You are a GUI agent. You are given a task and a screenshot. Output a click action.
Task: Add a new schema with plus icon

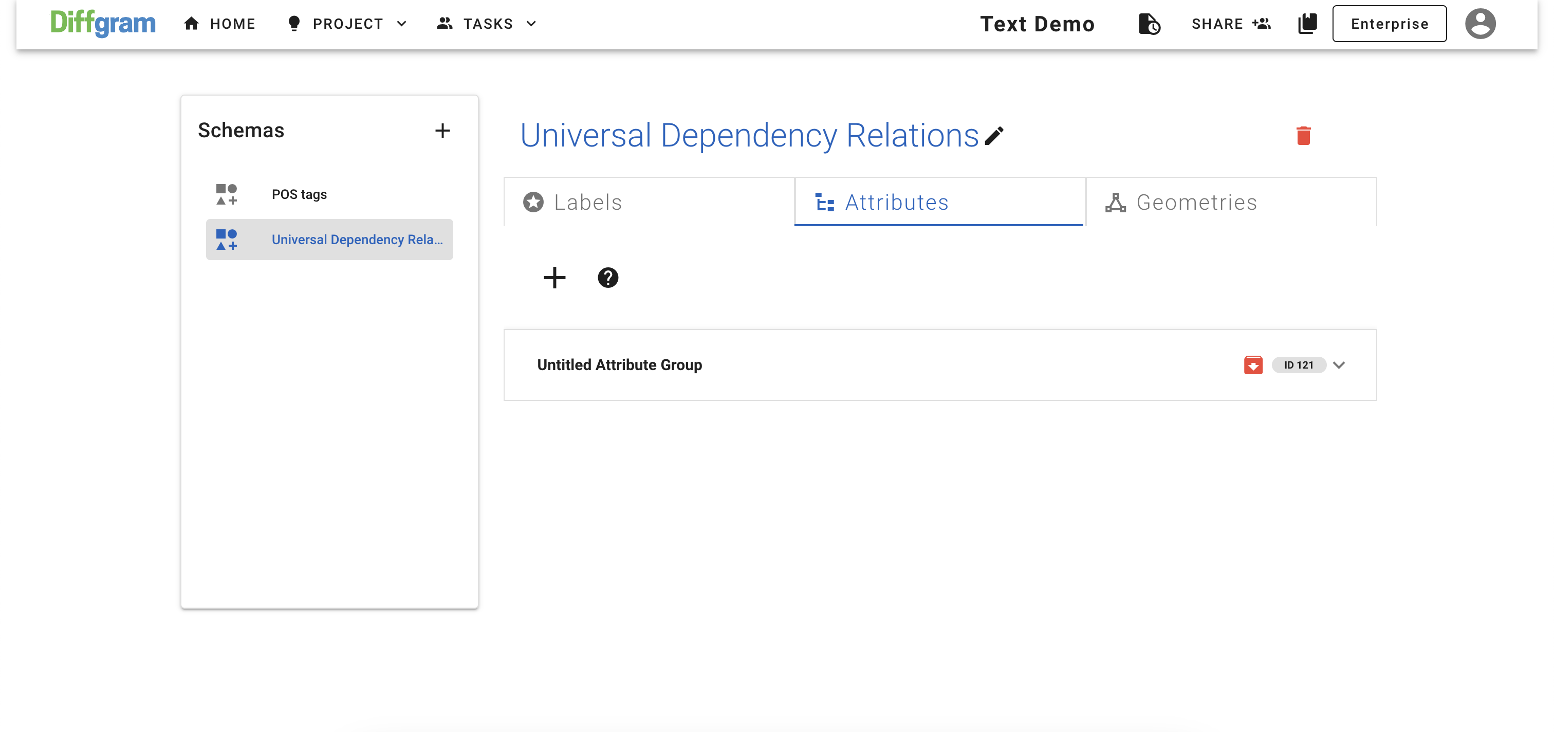pos(442,131)
